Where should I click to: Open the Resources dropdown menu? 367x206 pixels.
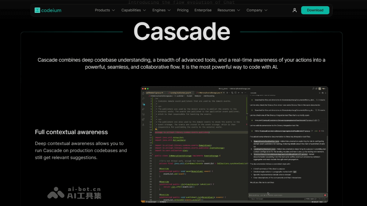(x=228, y=10)
